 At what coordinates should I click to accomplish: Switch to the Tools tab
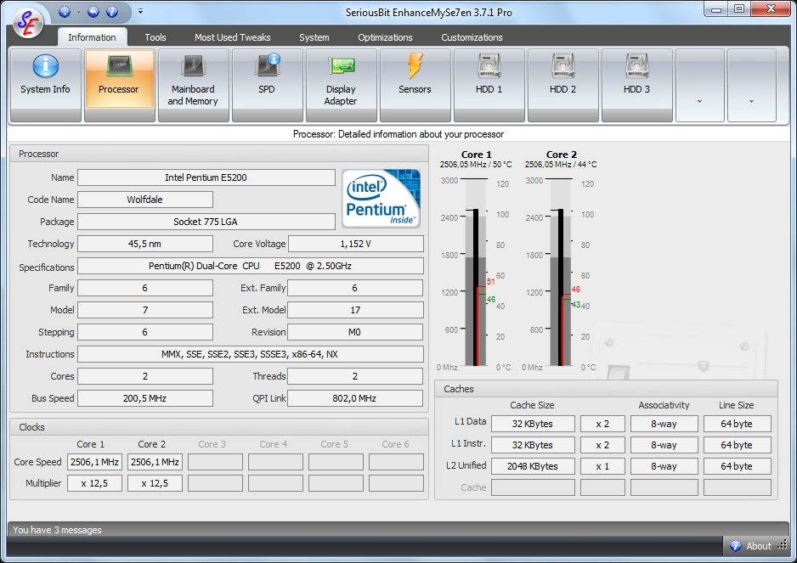click(155, 37)
